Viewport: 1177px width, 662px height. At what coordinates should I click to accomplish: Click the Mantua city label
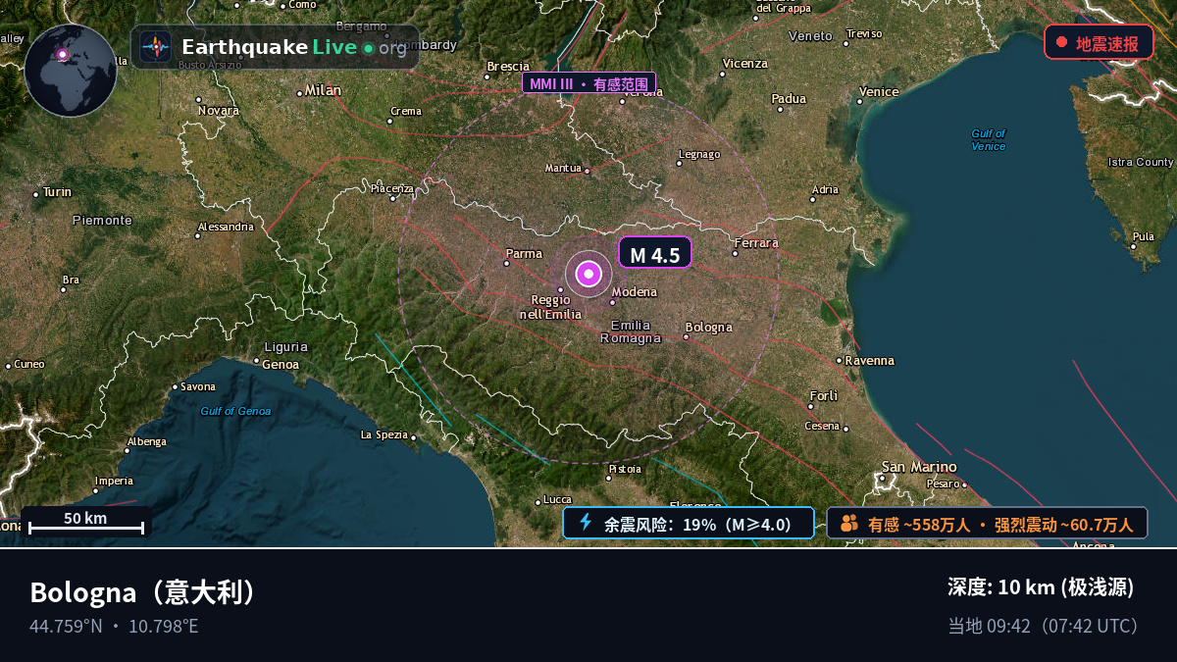(x=563, y=168)
